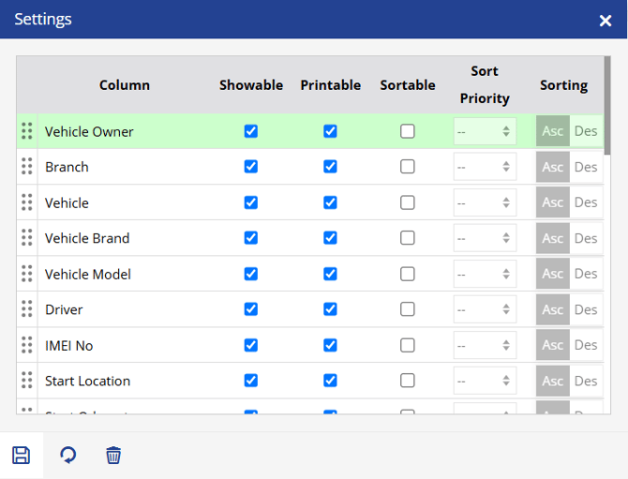The width and height of the screenshot is (628, 479).
Task: Click drag handle beside Branch row
Action: [x=26, y=167]
